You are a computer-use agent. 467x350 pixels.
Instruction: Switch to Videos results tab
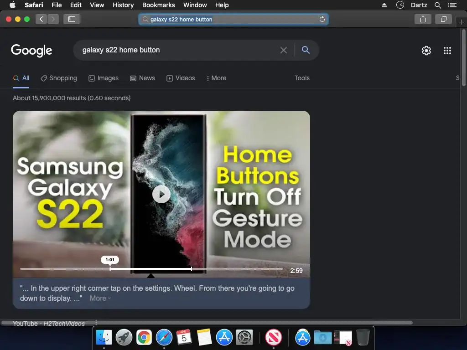(181, 78)
